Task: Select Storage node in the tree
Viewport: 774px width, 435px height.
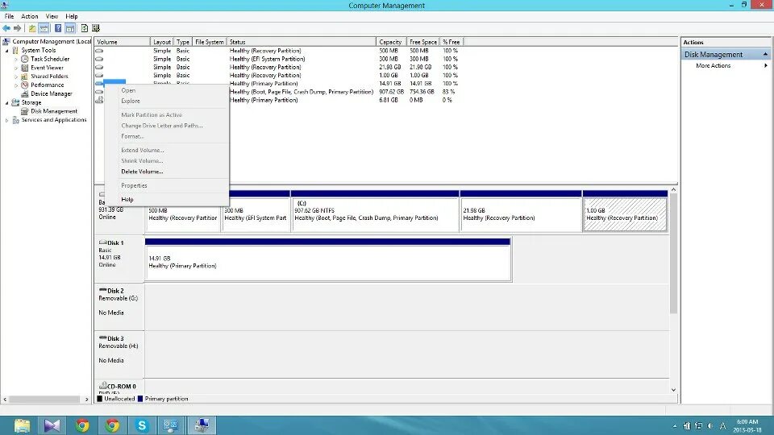Action: [31, 102]
